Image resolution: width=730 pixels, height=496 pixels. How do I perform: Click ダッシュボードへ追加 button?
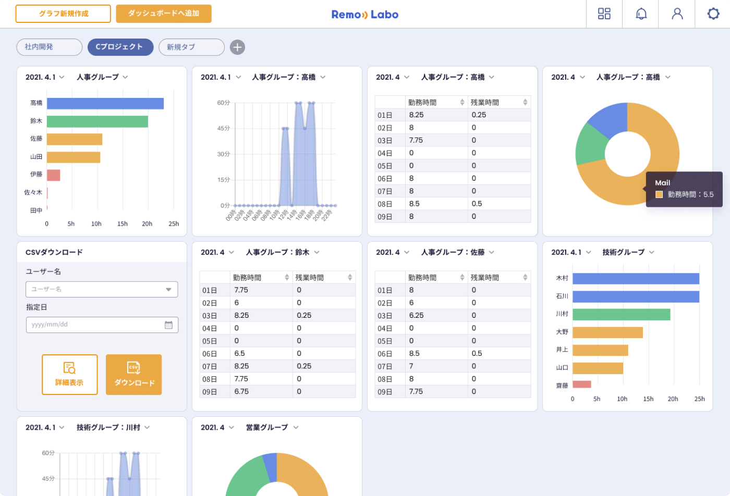click(x=164, y=14)
